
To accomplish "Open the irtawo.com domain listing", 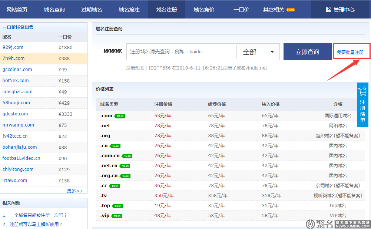I will [15, 181].
